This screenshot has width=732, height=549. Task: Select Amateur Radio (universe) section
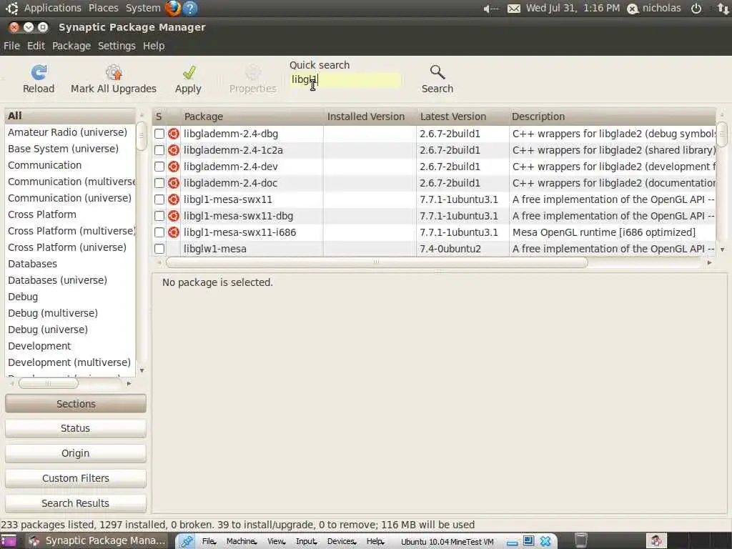[x=67, y=132]
